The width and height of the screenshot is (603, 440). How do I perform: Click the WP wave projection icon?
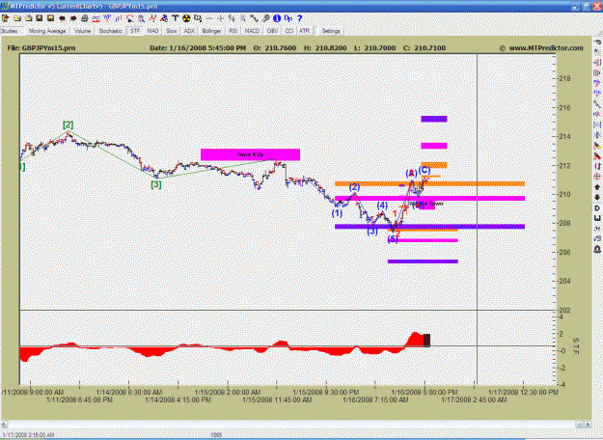[107, 18]
